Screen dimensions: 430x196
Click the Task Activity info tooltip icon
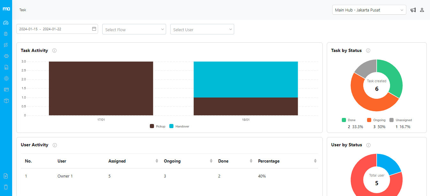click(x=54, y=50)
